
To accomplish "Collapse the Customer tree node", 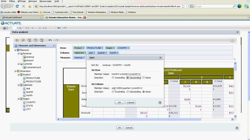I will (x=18, y=64).
